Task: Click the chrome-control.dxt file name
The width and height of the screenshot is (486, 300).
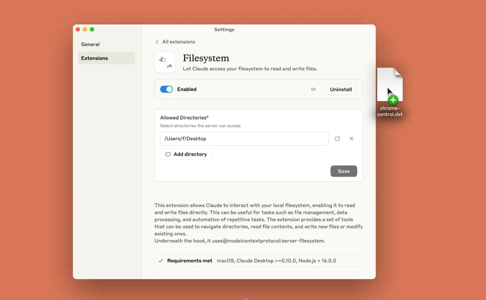Action: [390, 111]
